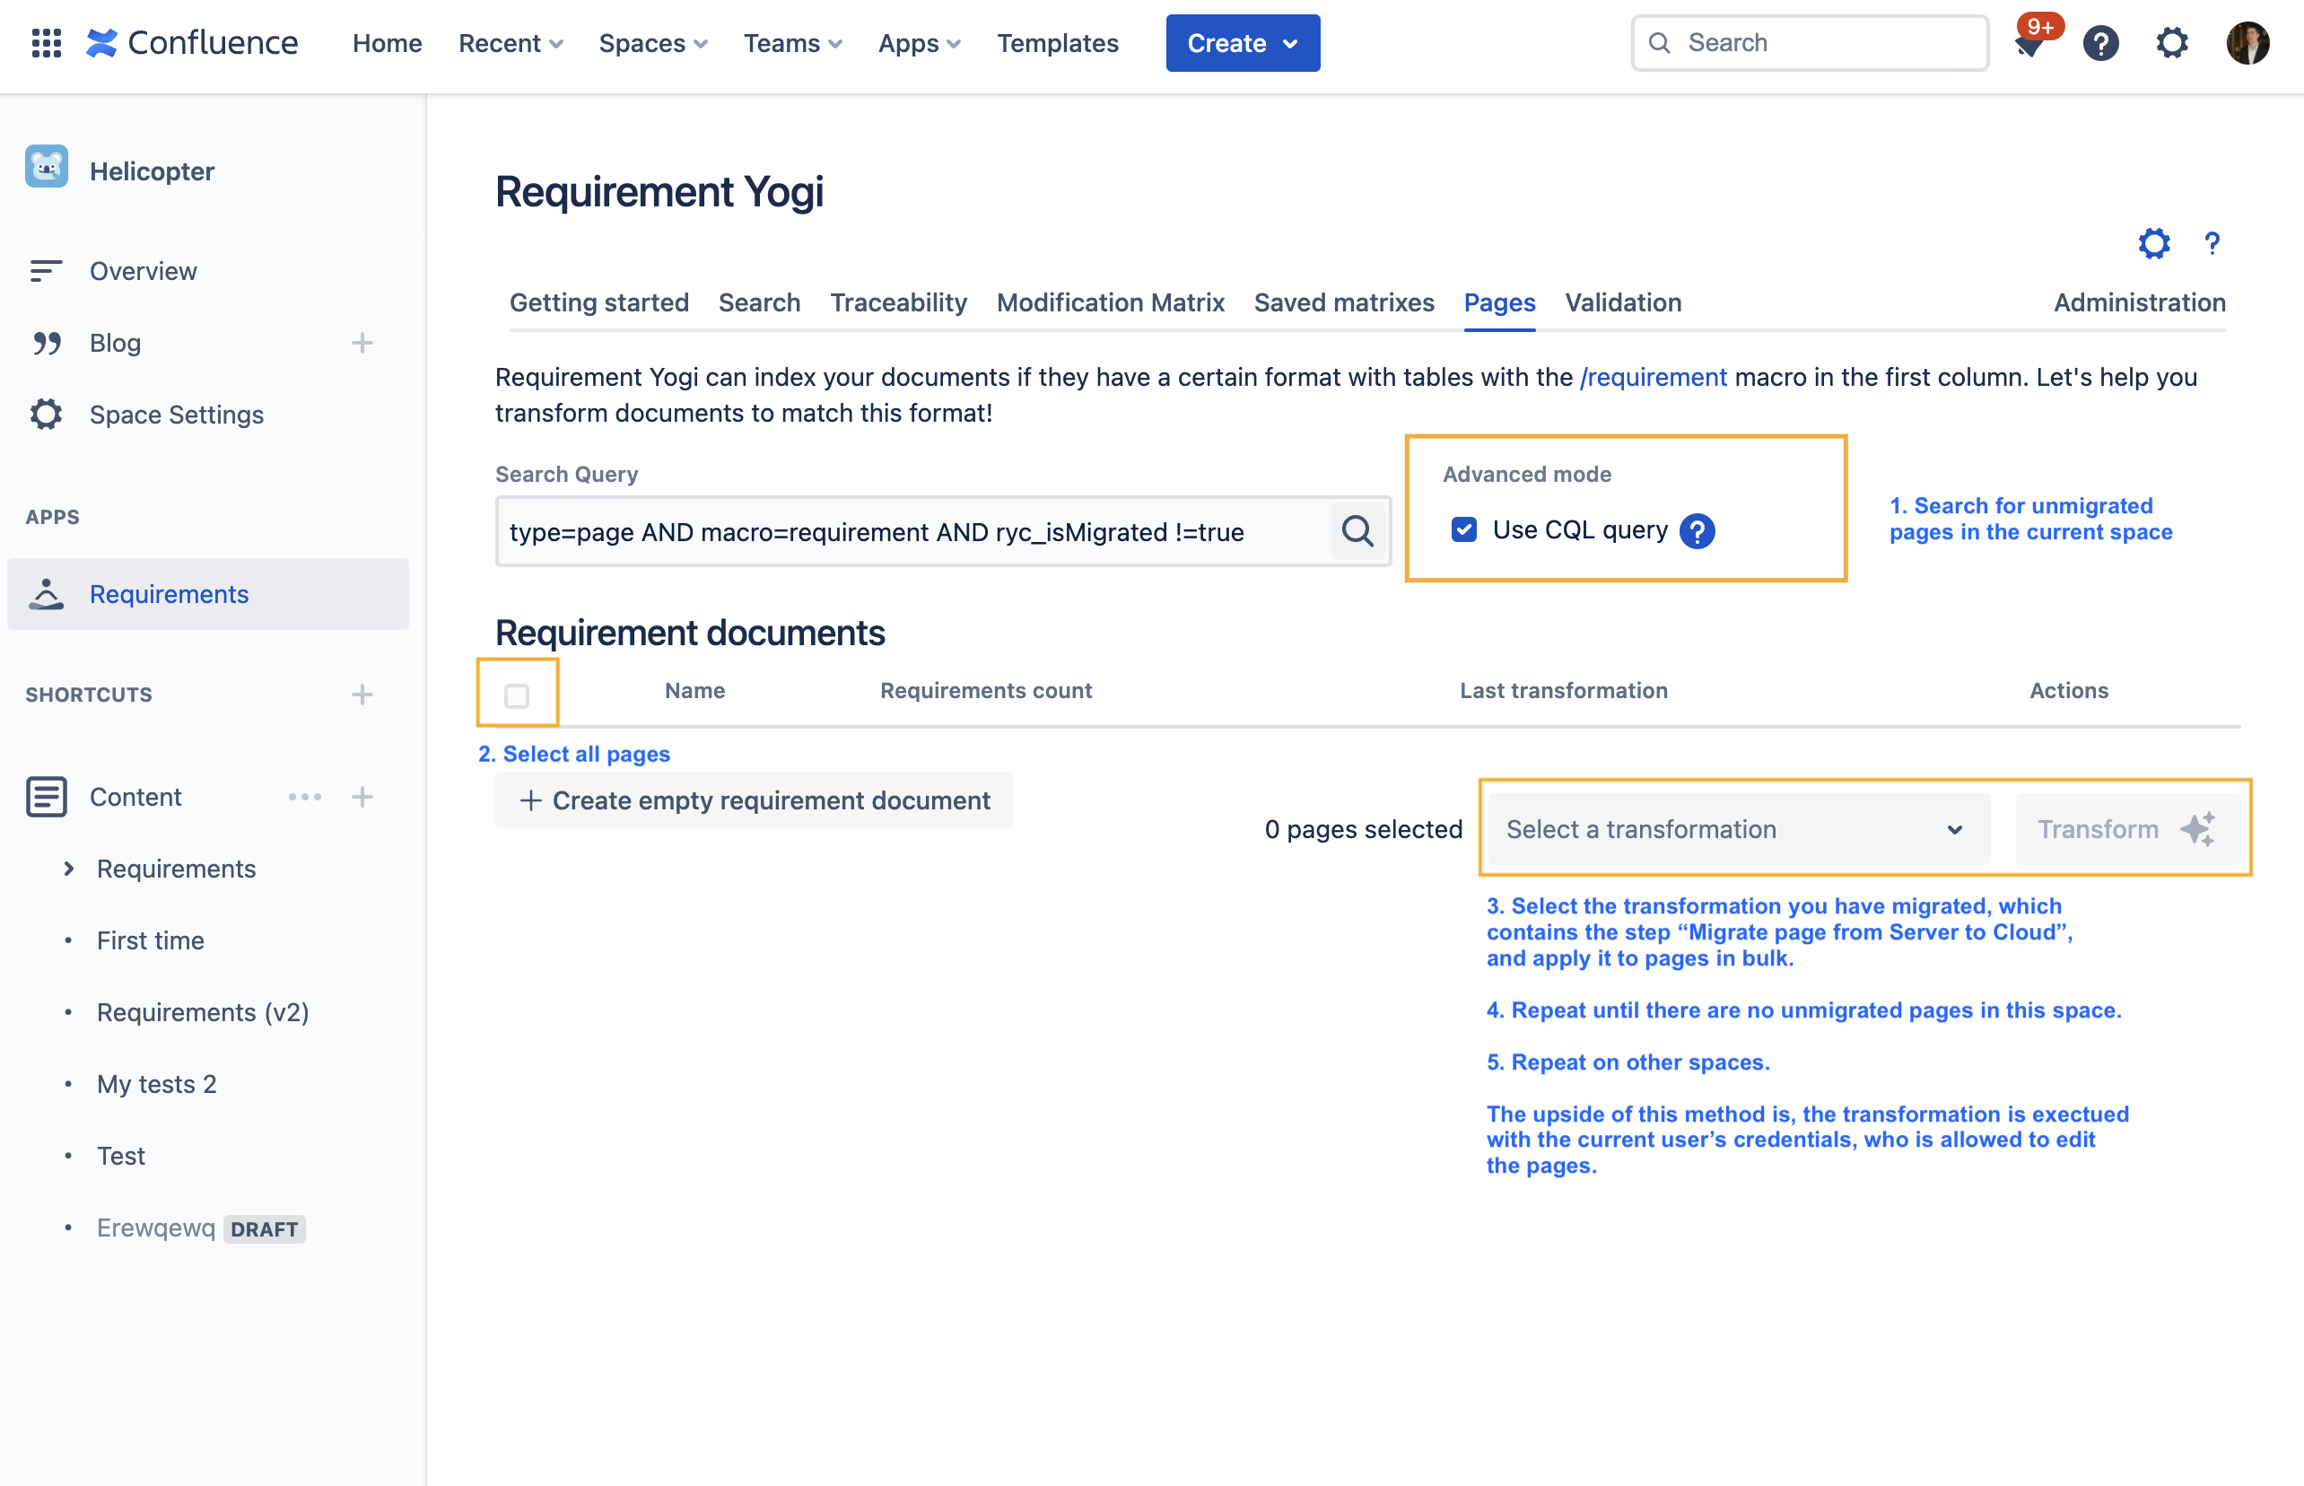This screenshot has height=1486, width=2304.
Task: Click the CQL query help icon
Action: point(1697,532)
